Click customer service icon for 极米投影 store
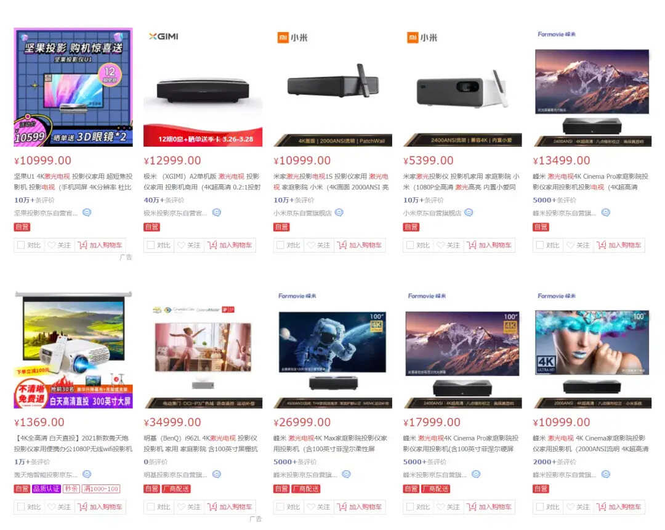 216,213
